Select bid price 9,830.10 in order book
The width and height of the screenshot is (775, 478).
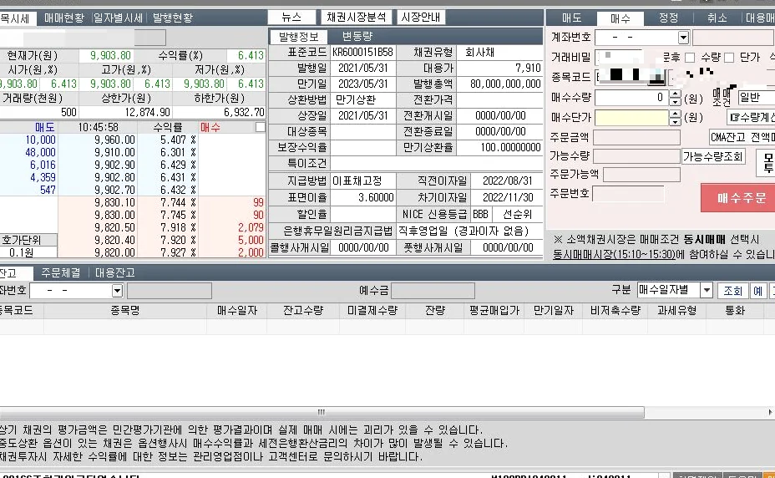point(114,202)
